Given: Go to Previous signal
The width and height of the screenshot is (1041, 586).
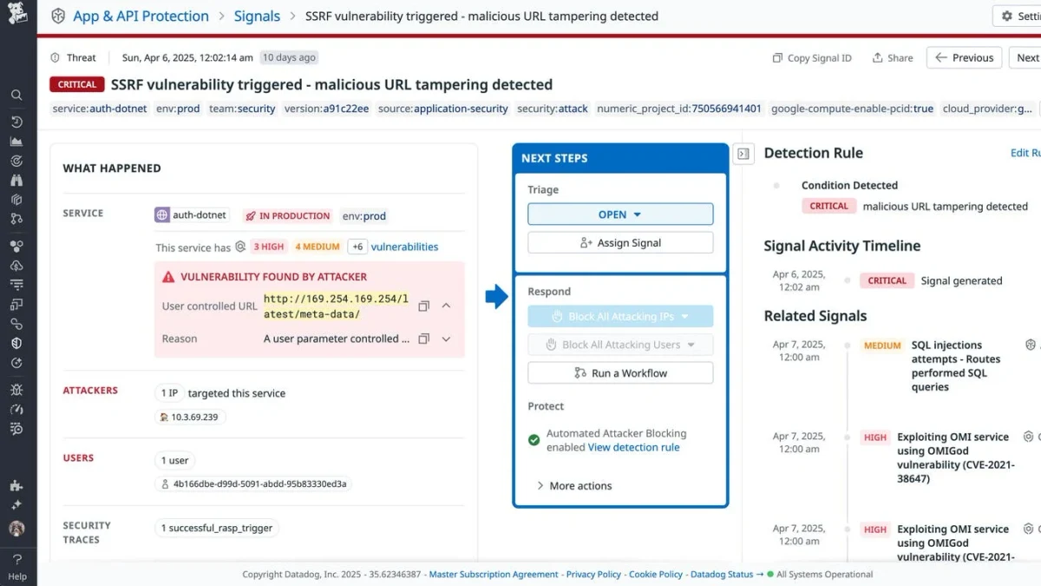Looking at the screenshot, I should [965, 58].
